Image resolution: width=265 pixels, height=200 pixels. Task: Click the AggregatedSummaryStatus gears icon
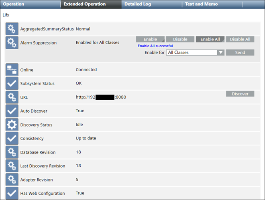click(12, 29)
